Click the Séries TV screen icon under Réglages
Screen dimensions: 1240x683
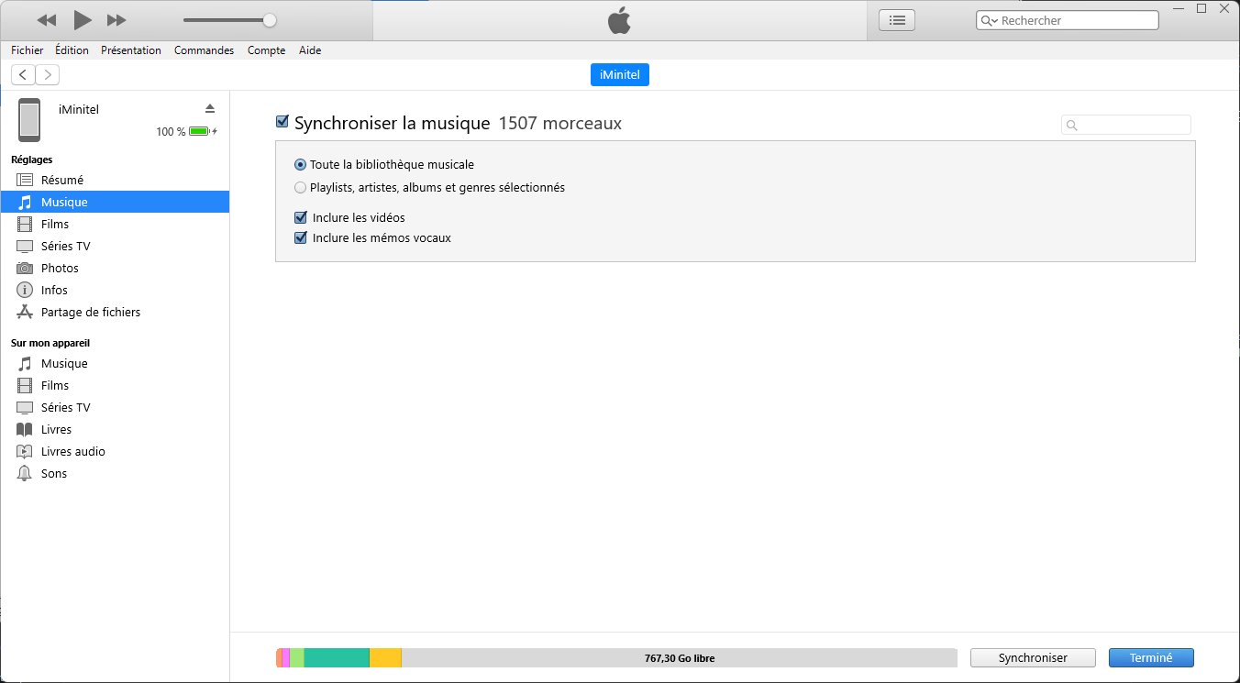coord(25,246)
